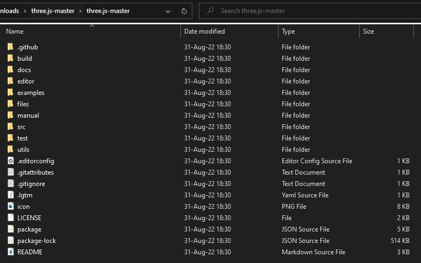The height and width of the screenshot is (263, 421).
Task: Go to parent three.js-master breadcrumb
Action: click(53, 11)
